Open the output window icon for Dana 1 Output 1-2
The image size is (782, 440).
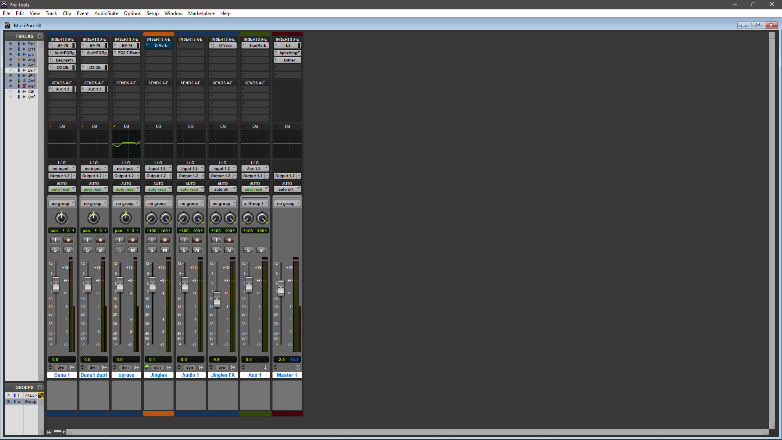[x=74, y=176]
